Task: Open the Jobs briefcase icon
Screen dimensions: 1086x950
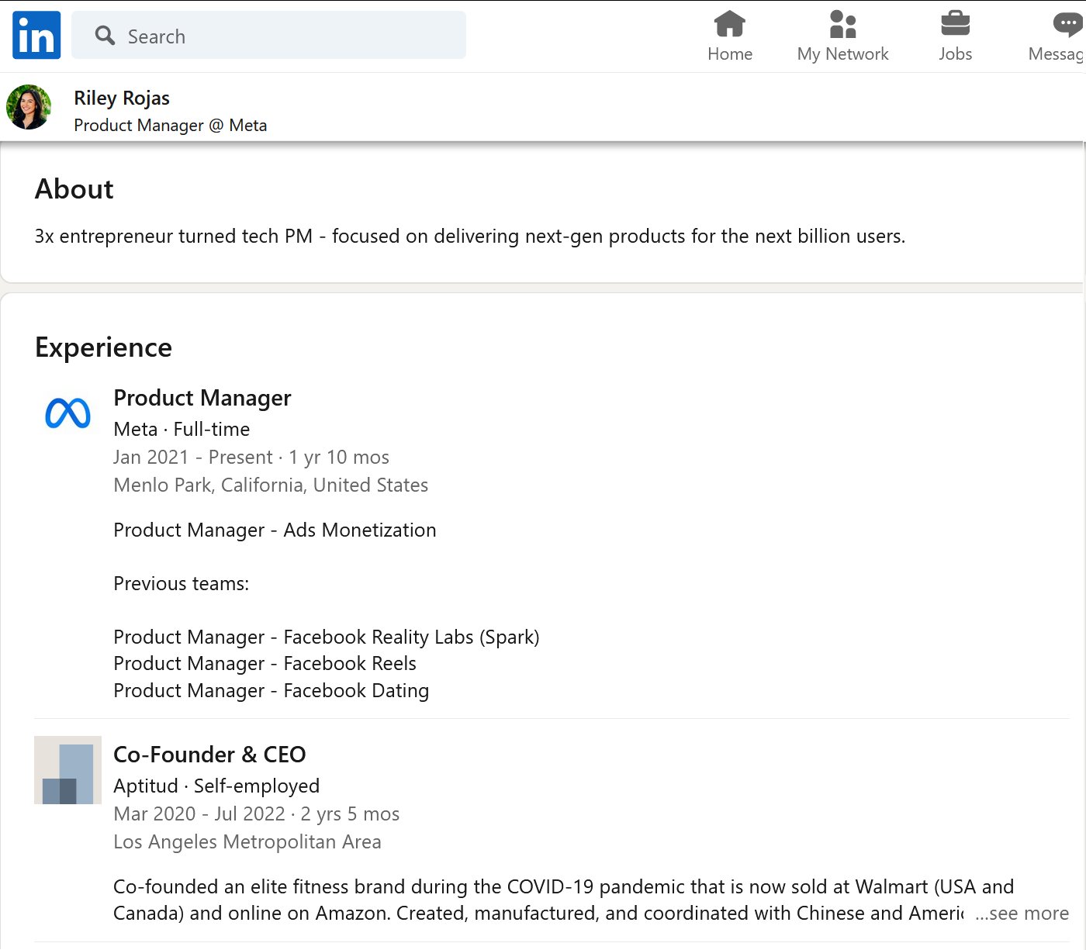Action: [x=955, y=24]
